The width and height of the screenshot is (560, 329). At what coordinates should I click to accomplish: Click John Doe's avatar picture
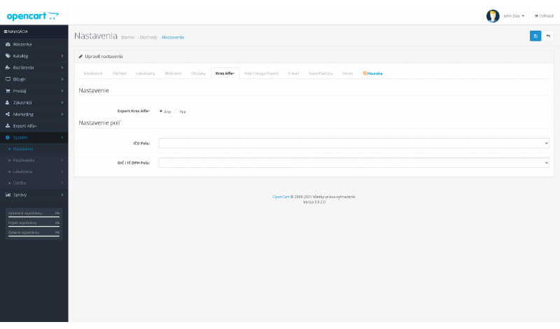tap(493, 15)
